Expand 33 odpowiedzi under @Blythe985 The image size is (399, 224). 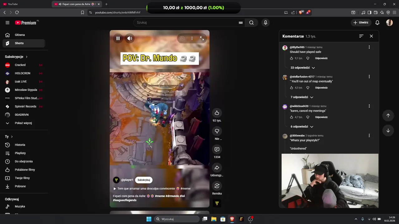tap(303, 68)
